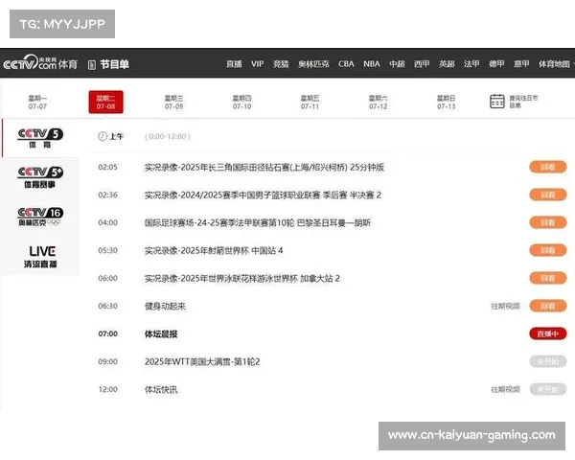The width and height of the screenshot is (575, 460).
Task: Open the 英超 nav item
Action: pos(447,64)
